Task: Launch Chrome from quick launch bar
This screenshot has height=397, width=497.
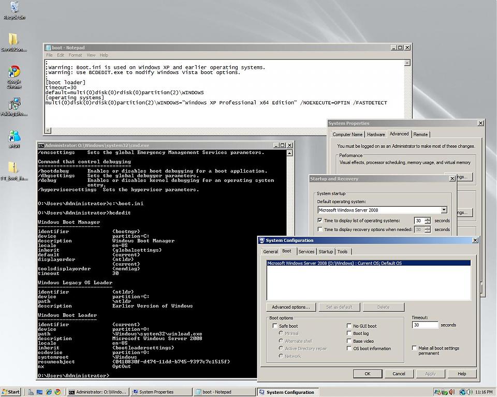Action: click(57, 392)
